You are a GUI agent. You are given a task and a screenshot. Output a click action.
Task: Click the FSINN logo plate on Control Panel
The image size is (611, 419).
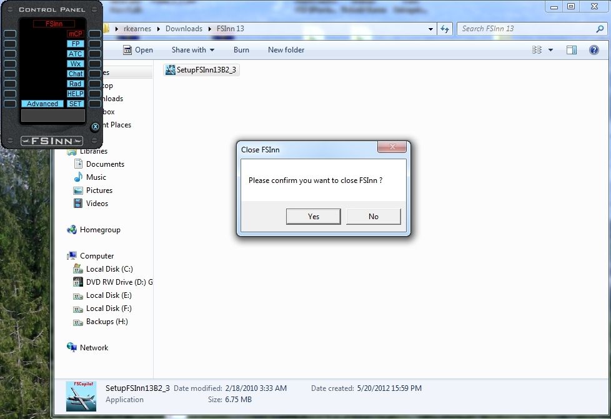click(x=52, y=140)
